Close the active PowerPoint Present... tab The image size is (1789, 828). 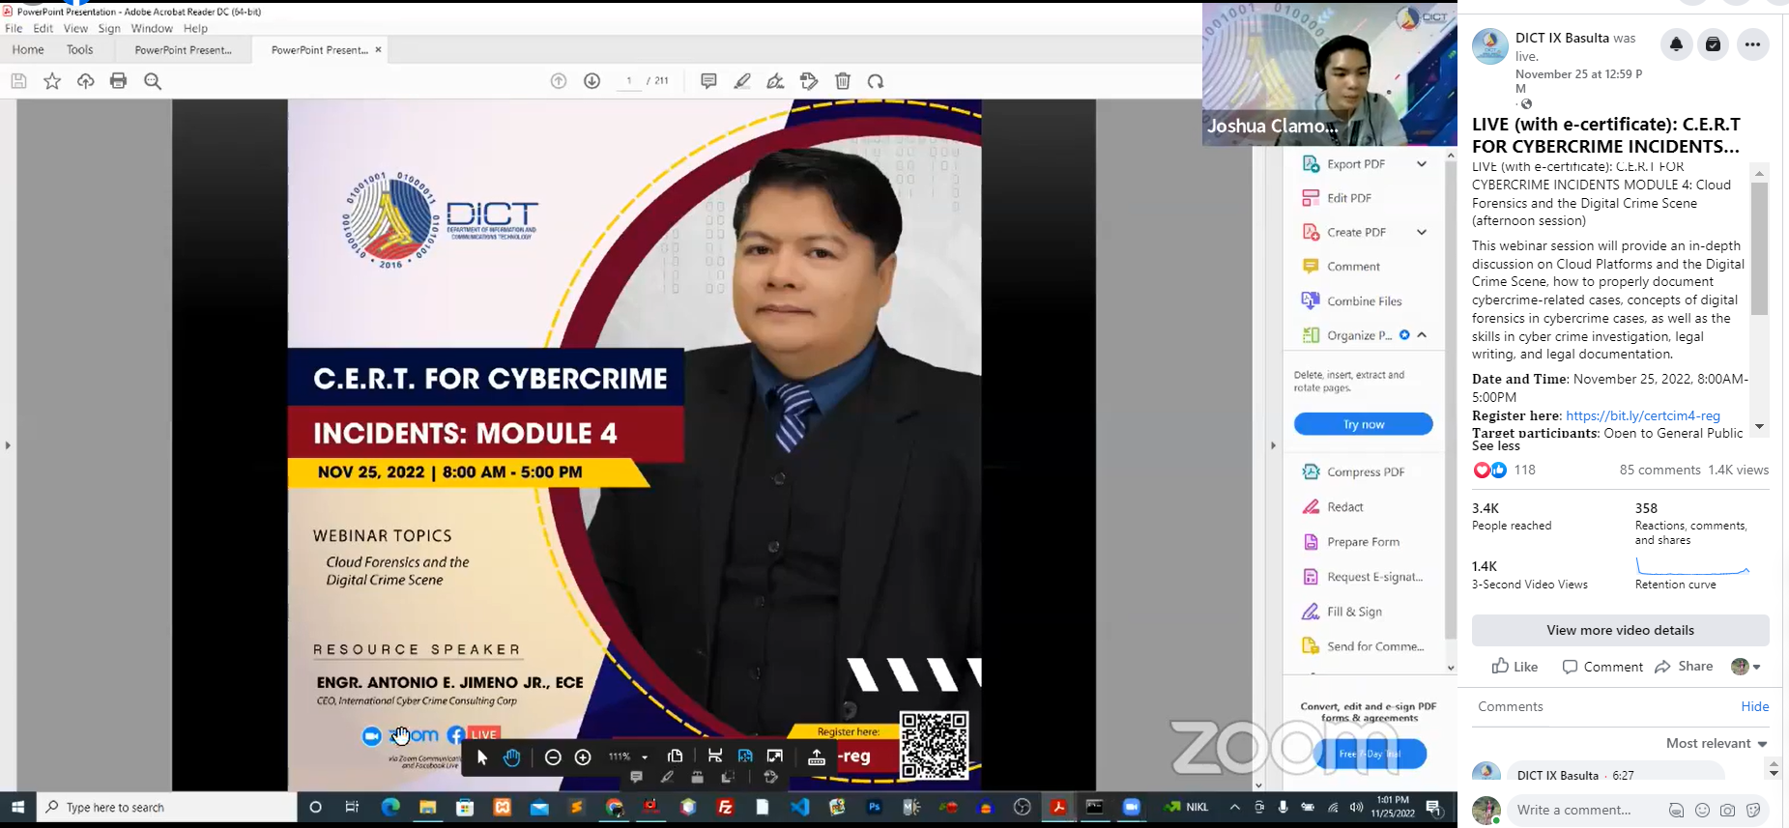tap(378, 49)
